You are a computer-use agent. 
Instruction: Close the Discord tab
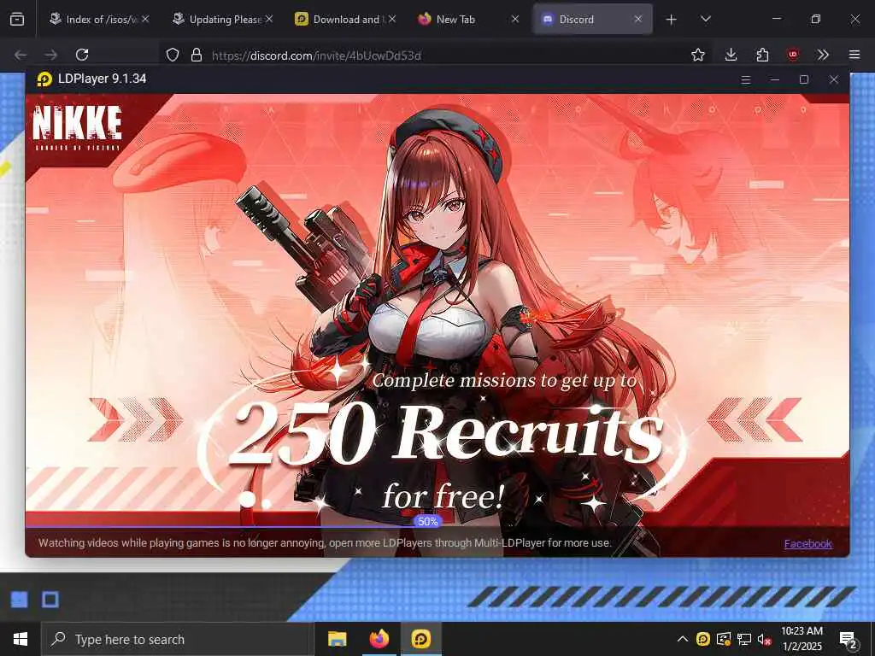(638, 19)
